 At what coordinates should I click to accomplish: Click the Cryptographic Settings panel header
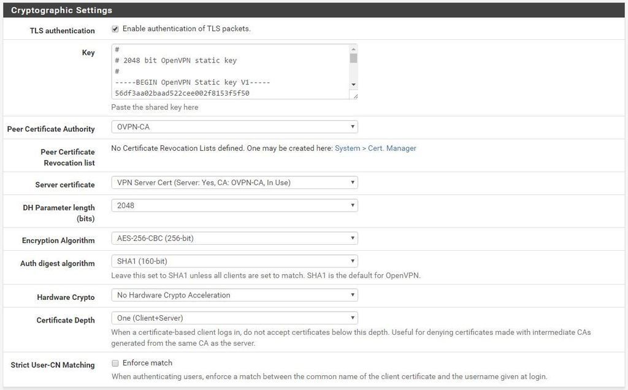[314, 10]
